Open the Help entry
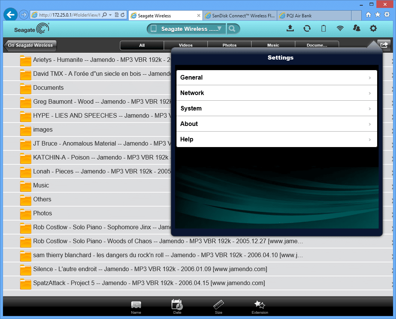 (x=277, y=139)
